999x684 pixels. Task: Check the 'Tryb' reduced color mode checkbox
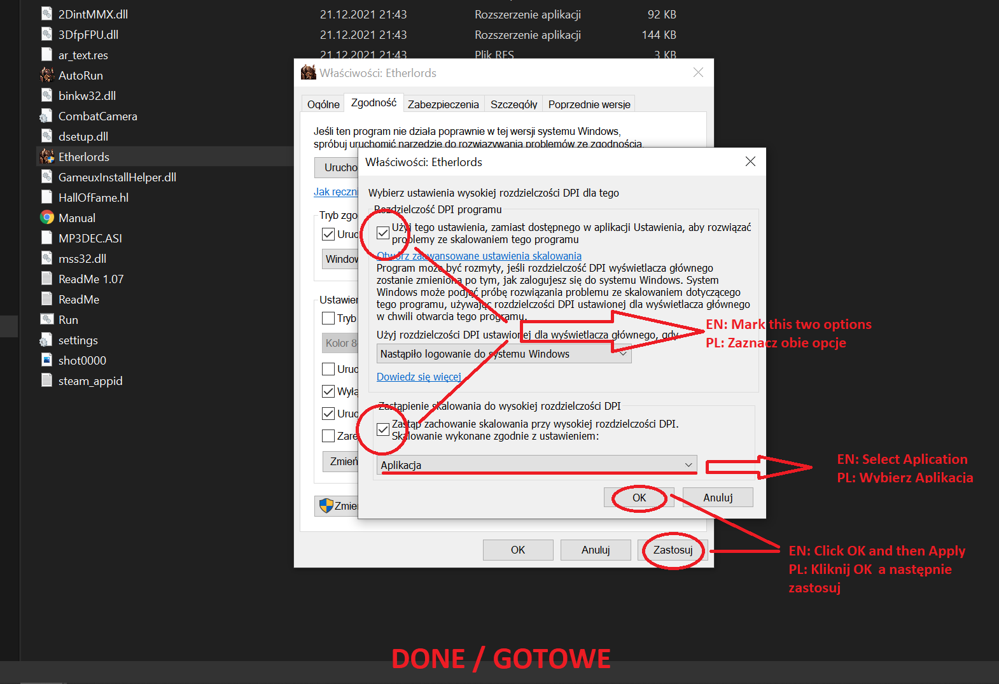328,318
